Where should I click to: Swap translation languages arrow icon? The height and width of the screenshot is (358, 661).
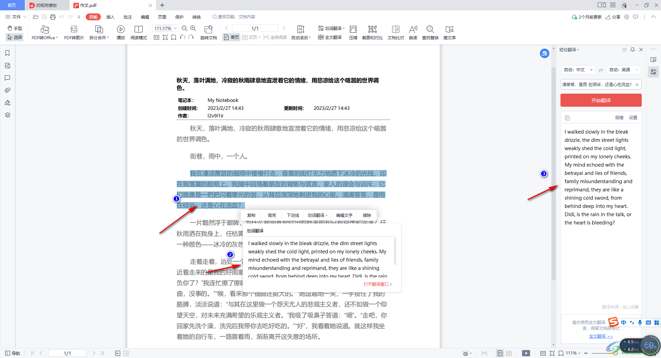[x=601, y=70]
